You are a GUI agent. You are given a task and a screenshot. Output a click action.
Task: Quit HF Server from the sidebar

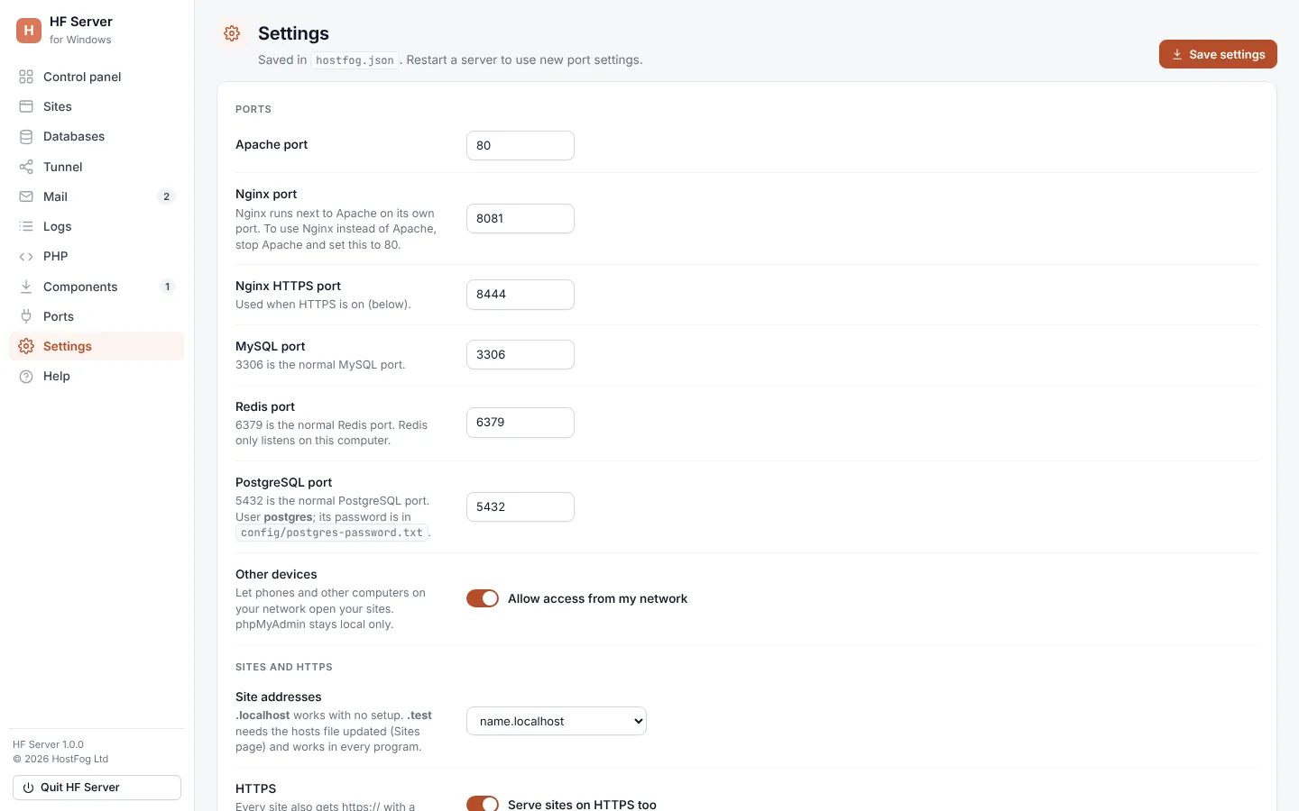[97, 788]
